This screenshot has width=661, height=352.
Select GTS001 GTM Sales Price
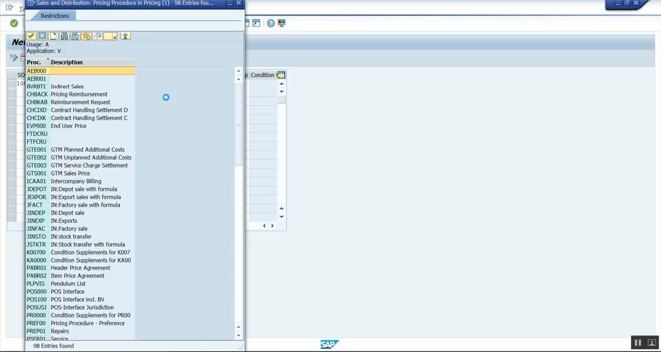pyautogui.click(x=81, y=173)
